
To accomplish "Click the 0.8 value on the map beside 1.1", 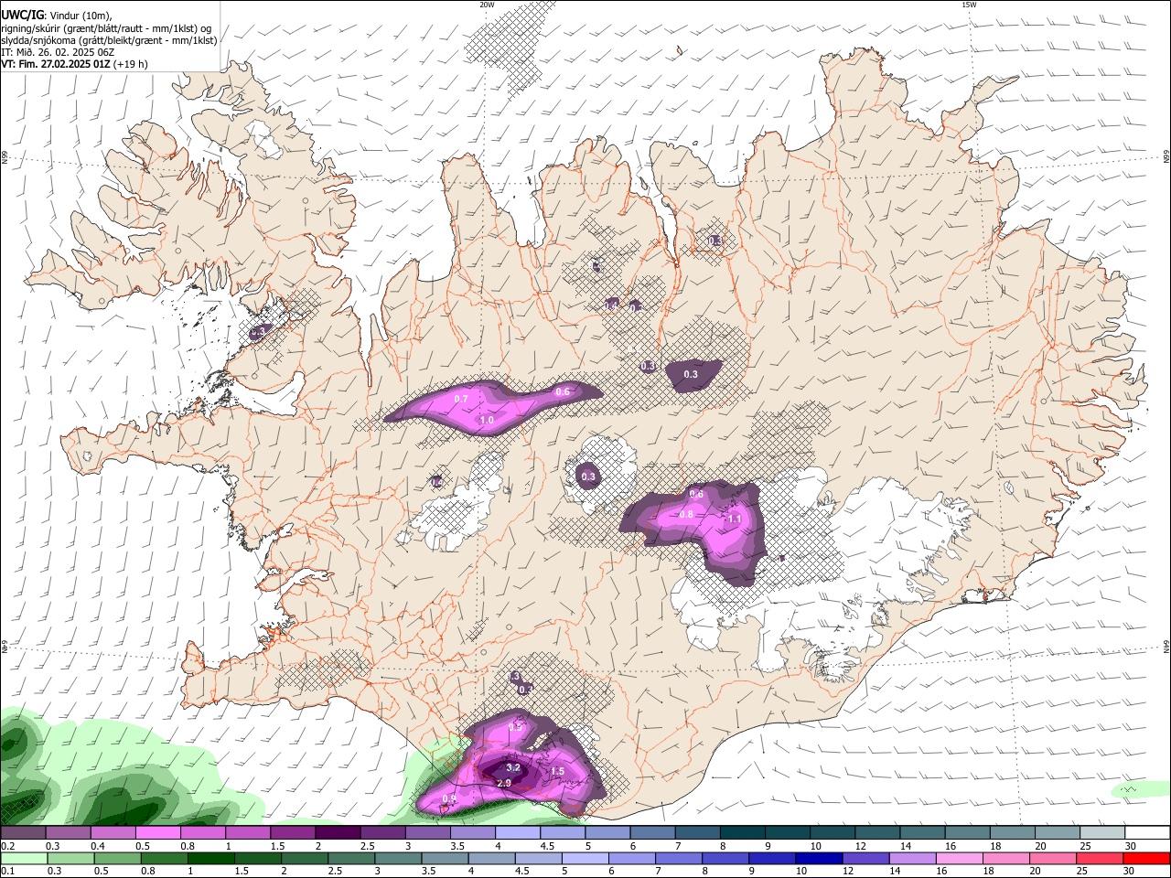I will (686, 515).
